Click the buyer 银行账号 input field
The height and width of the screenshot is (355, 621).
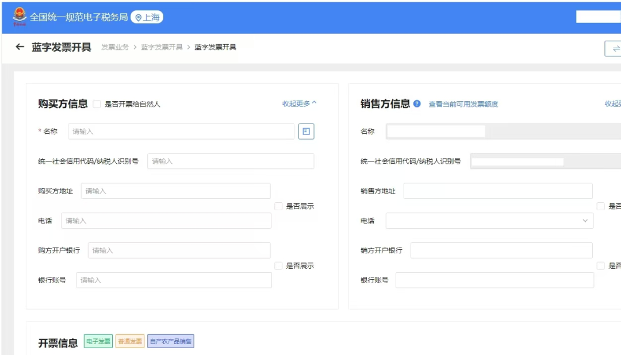coord(173,280)
